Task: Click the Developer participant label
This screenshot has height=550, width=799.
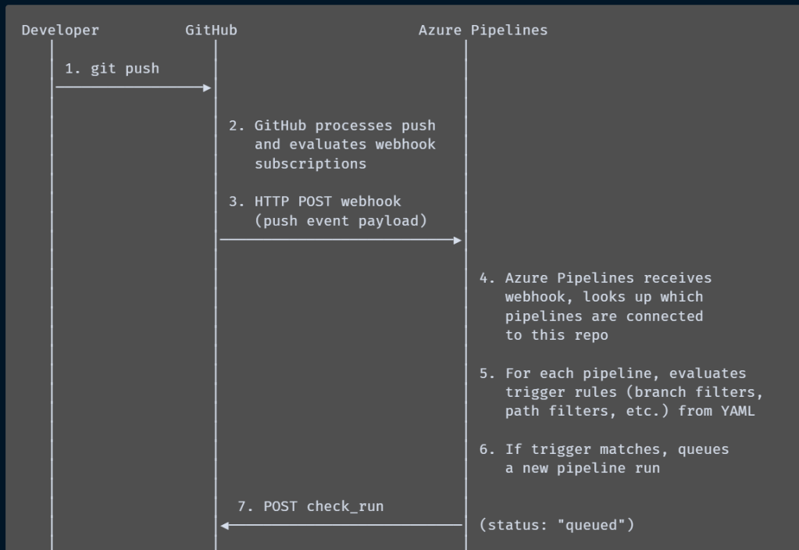Action: (x=60, y=30)
